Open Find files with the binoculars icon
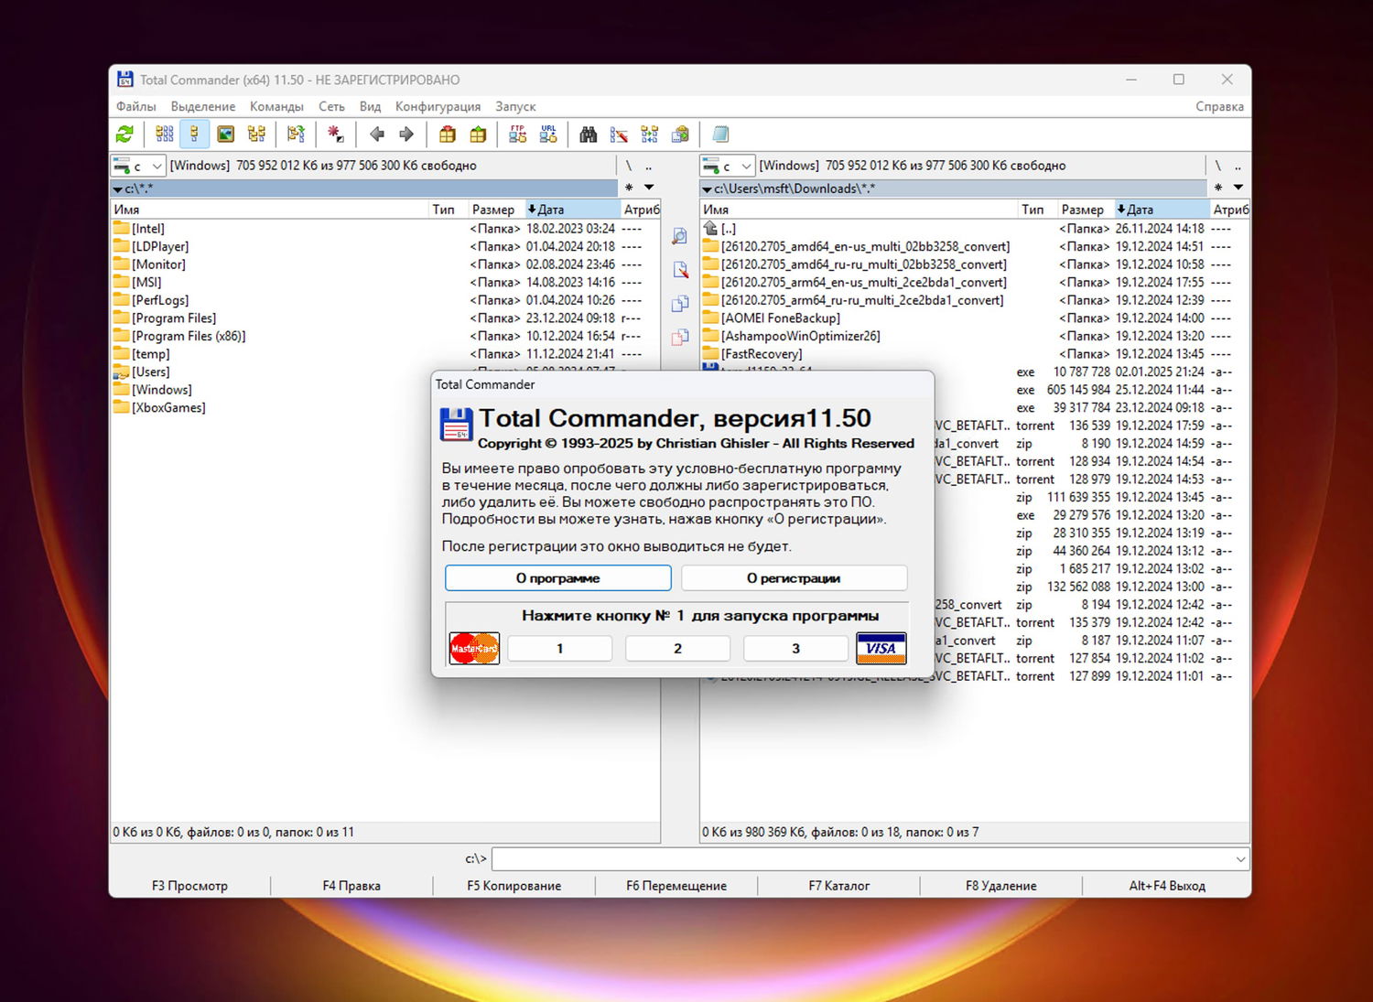Screen dimensions: 1373x1002 pos(589,135)
